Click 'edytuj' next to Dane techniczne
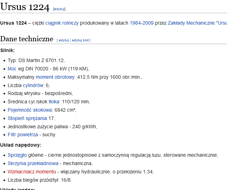 64,40
